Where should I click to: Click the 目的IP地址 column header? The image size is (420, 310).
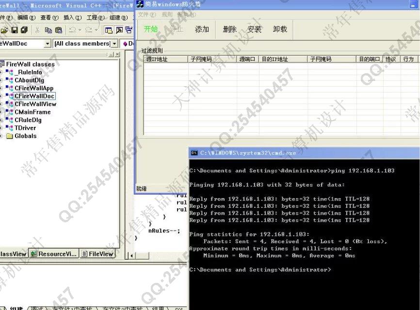[283, 59]
